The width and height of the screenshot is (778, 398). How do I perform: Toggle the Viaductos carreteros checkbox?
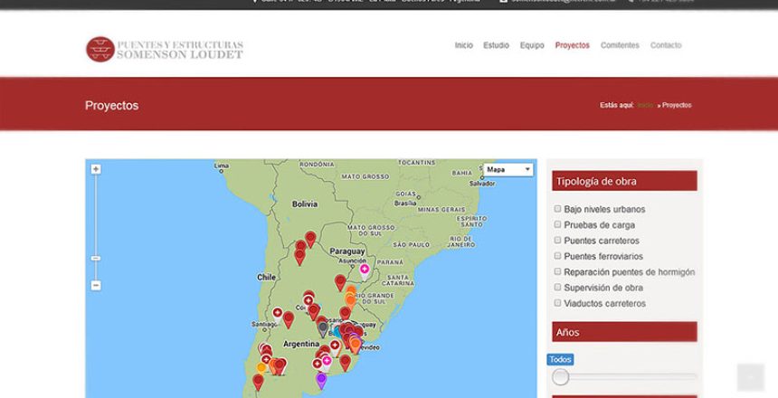coord(557,303)
